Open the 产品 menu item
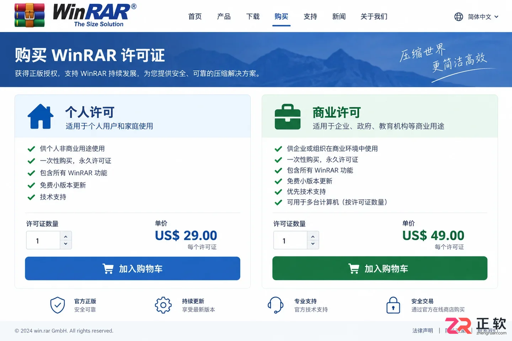Image resolution: width=512 pixels, height=341 pixels. (x=224, y=17)
